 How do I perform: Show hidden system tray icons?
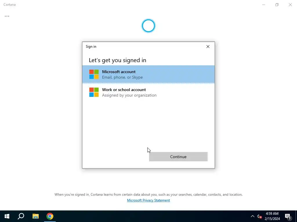coord(253,216)
